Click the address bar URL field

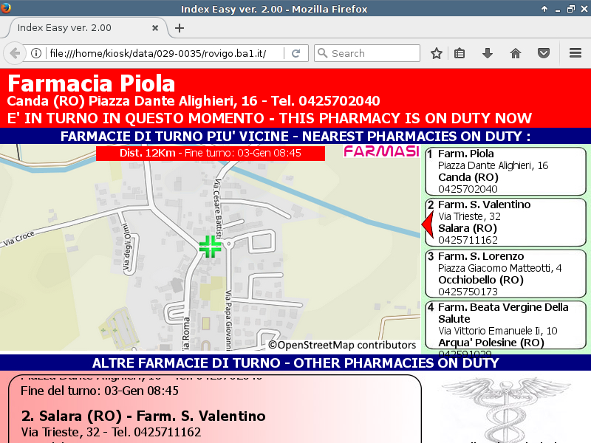click(x=163, y=53)
